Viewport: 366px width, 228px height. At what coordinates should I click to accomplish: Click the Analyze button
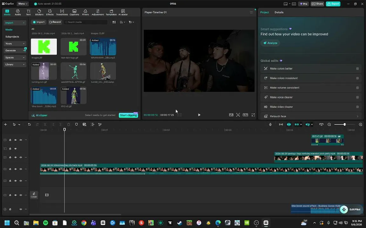(270, 43)
